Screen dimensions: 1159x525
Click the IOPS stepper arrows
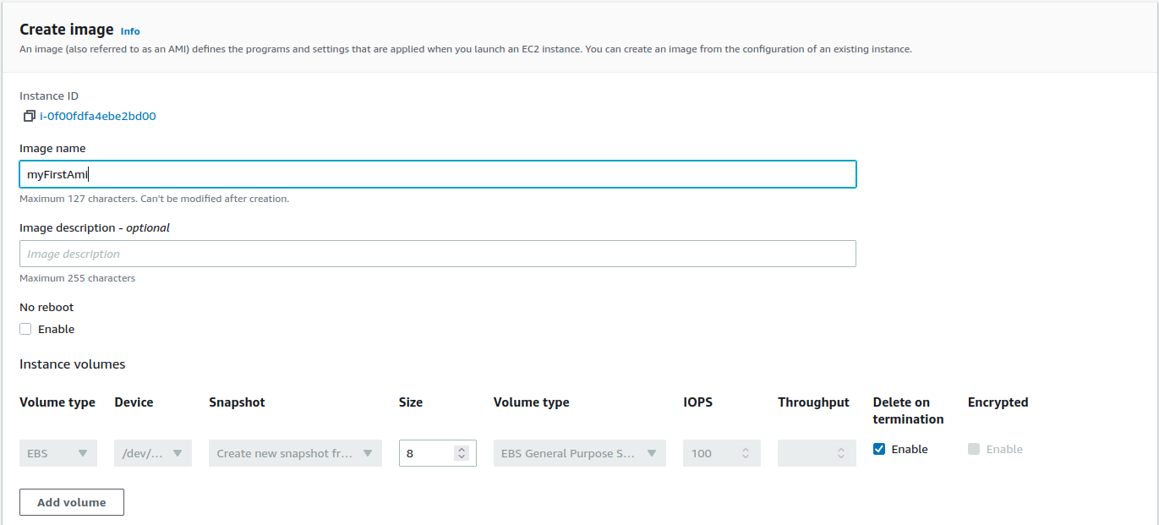click(x=746, y=453)
